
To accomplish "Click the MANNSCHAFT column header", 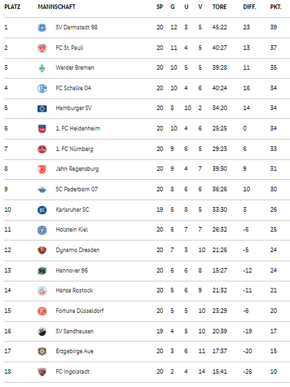I will coord(57,7).
